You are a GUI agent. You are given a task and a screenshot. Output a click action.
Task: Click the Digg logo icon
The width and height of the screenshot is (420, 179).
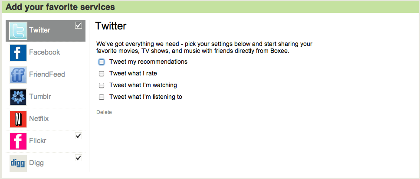tap(18, 163)
